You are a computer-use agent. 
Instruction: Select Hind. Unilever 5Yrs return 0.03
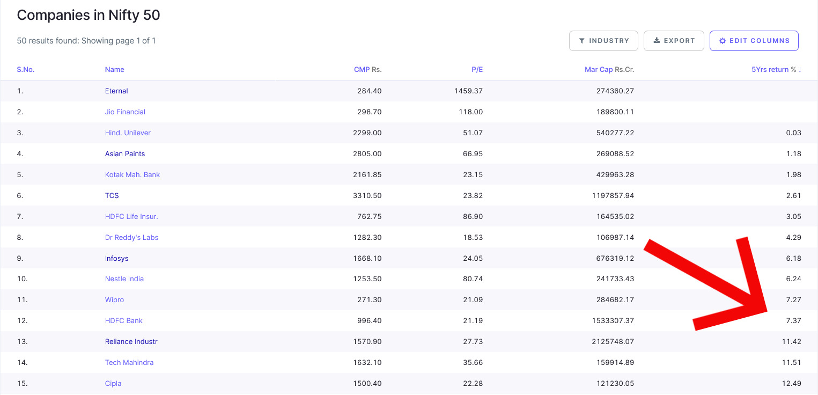point(793,133)
